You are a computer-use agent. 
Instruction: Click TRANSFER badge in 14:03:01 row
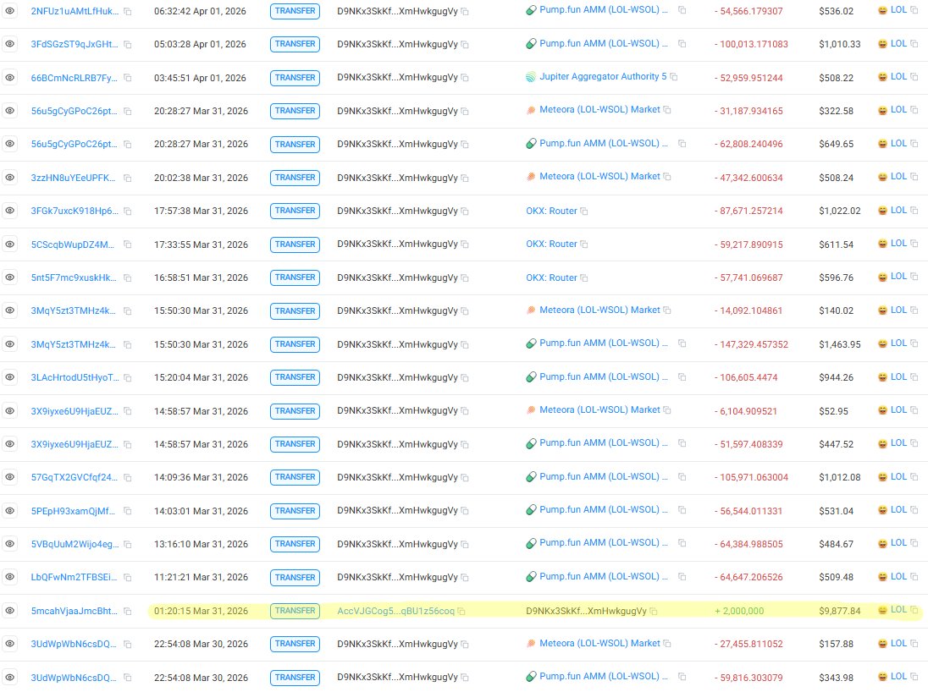click(295, 511)
